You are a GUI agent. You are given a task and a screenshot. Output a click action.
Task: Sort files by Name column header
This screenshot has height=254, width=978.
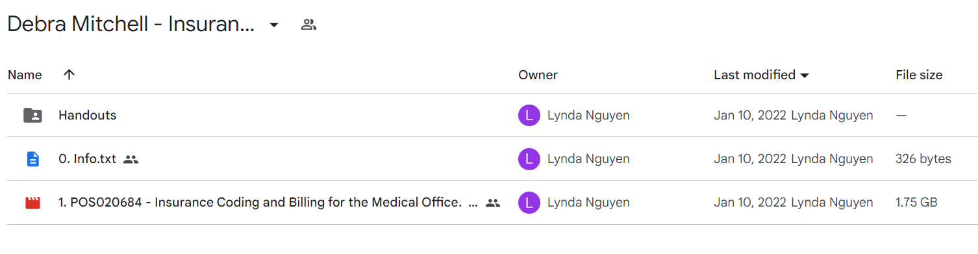25,75
